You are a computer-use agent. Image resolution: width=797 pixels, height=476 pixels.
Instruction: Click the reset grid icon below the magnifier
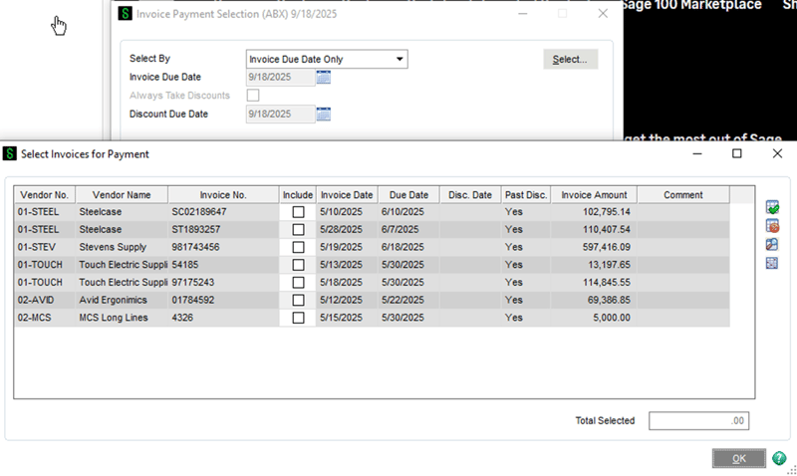(x=772, y=264)
